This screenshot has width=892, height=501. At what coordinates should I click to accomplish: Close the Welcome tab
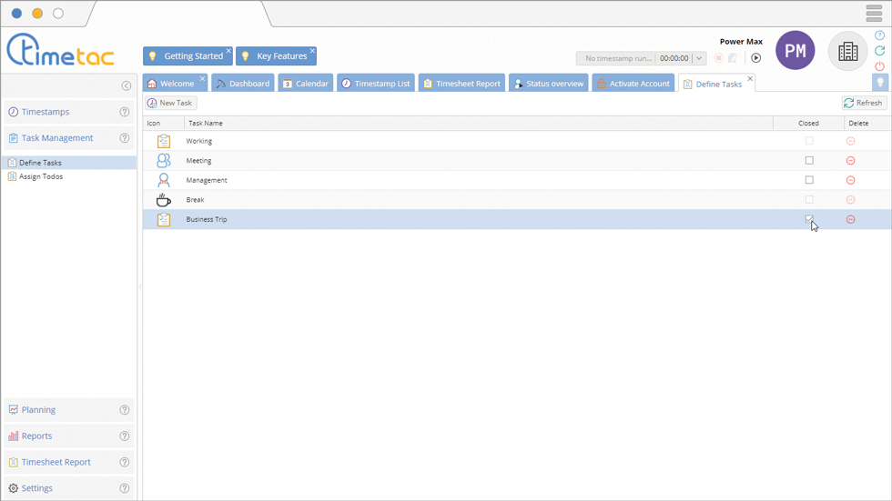tap(202, 78)
